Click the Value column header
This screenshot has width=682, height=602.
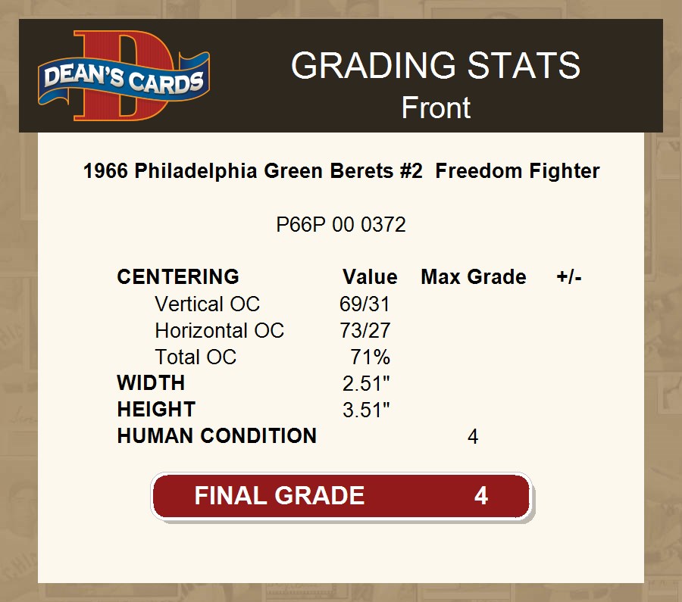[x=370, y=277]
